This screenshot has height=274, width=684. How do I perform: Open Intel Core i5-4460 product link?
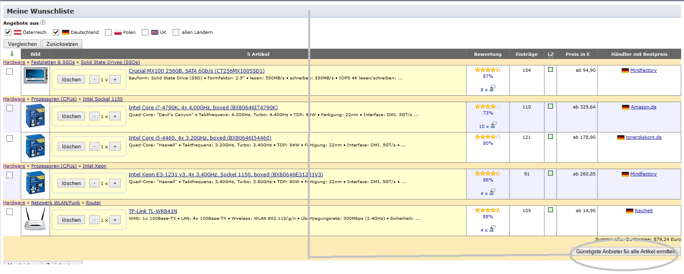click(200, 138)
